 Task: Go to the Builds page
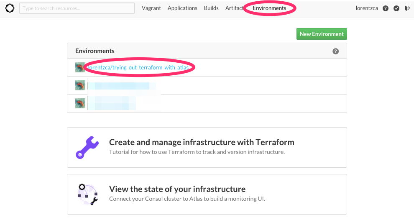pyautogui.click(x=211, y=8)
